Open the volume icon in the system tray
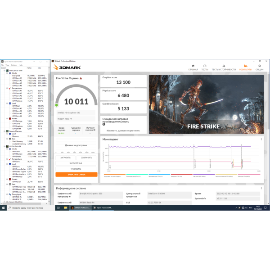This screenshot has width=270, height=270. tap(247, 208)
